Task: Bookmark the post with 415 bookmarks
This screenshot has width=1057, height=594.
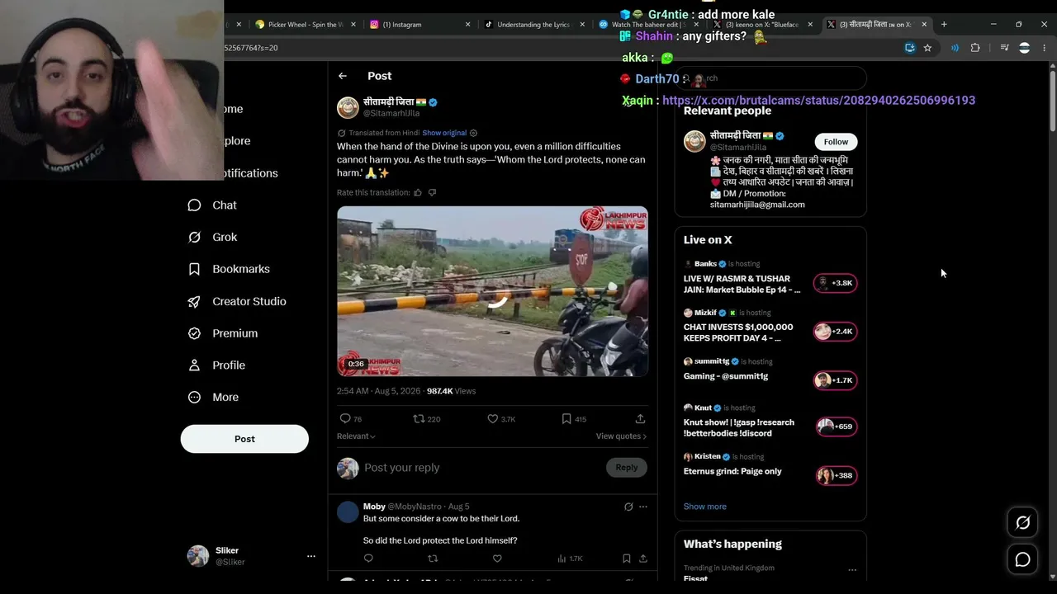Action: tap(574, 419)
